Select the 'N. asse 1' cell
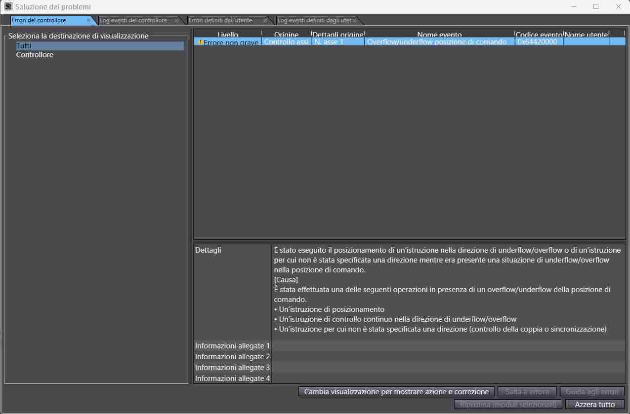Screen dimensions: 630x414 (x=338, y=42)
